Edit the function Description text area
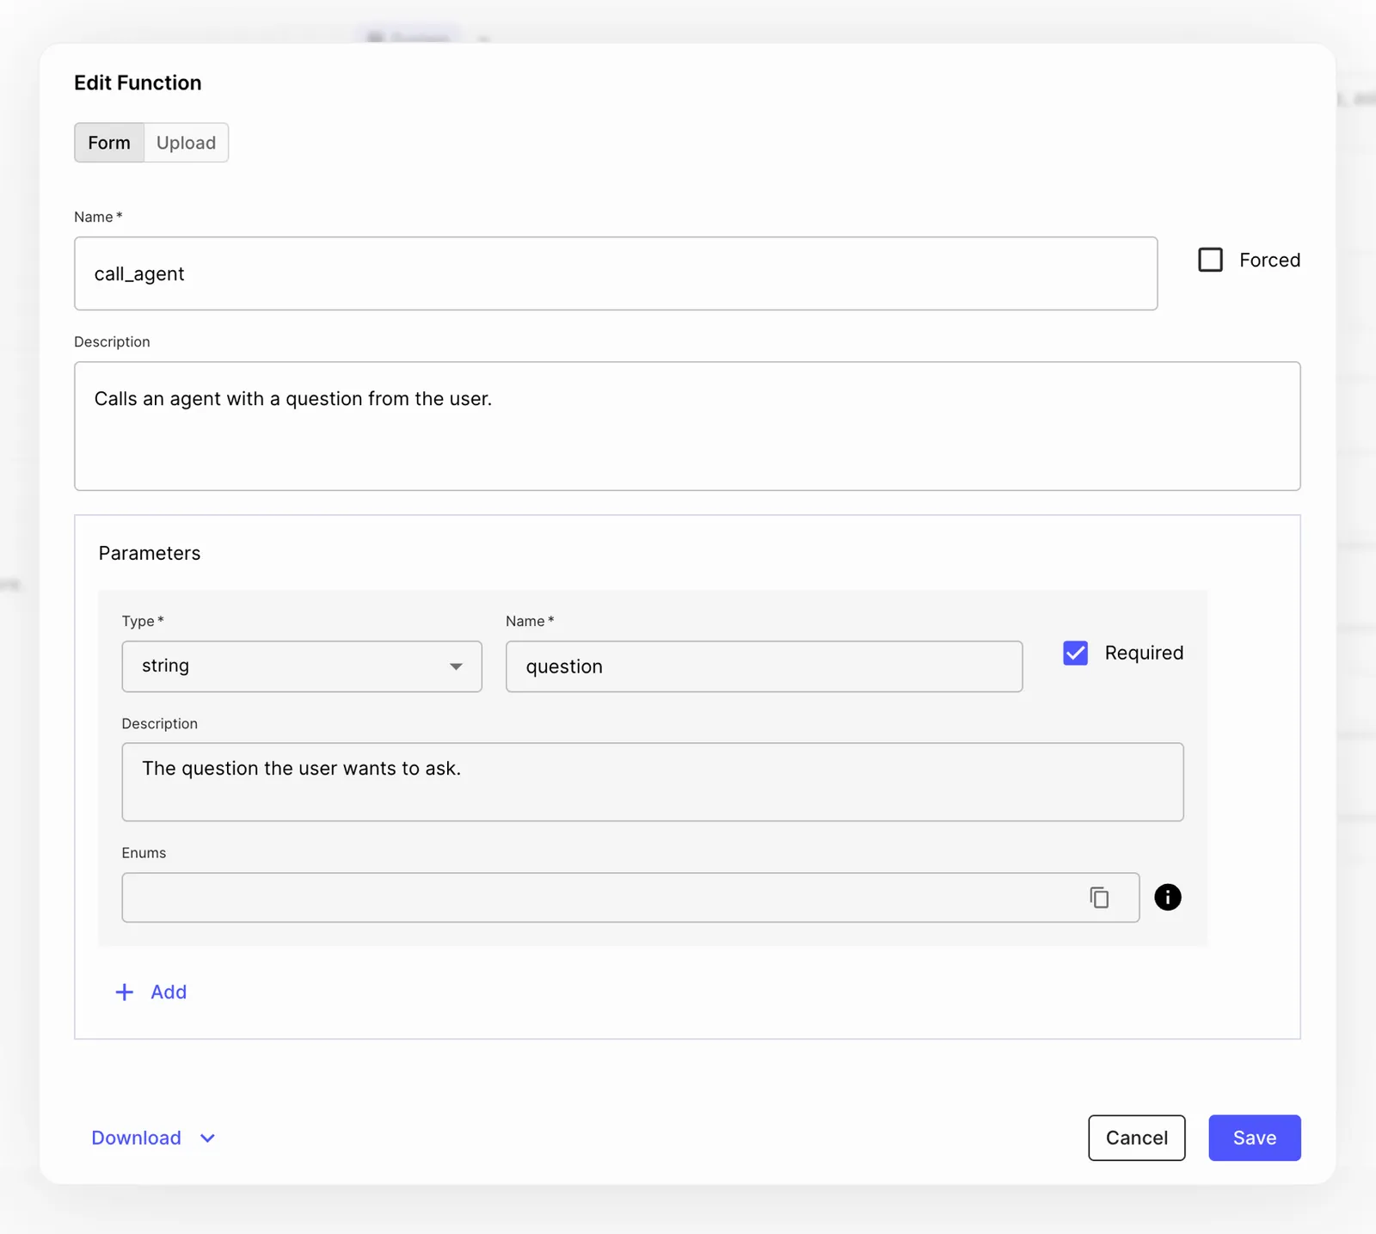Image resolution: width=1376 pixels, height=1234 pixels. pos(687,427)
